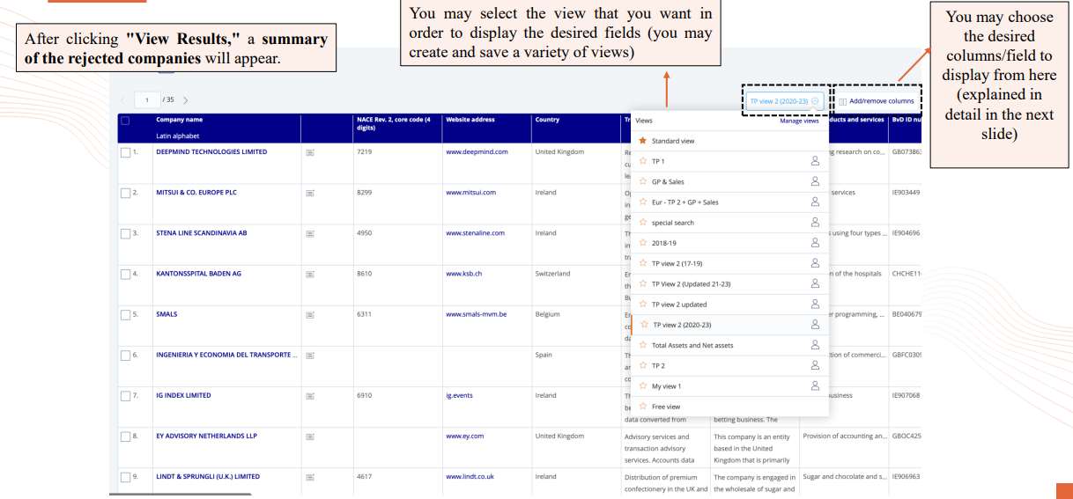Click the user icon beside My view 1

[x=814, y=385]
